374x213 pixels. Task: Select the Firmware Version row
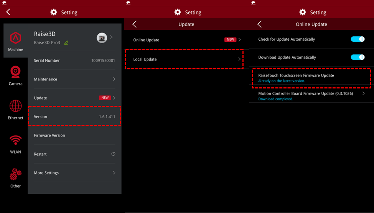click(x=74, y=135)
